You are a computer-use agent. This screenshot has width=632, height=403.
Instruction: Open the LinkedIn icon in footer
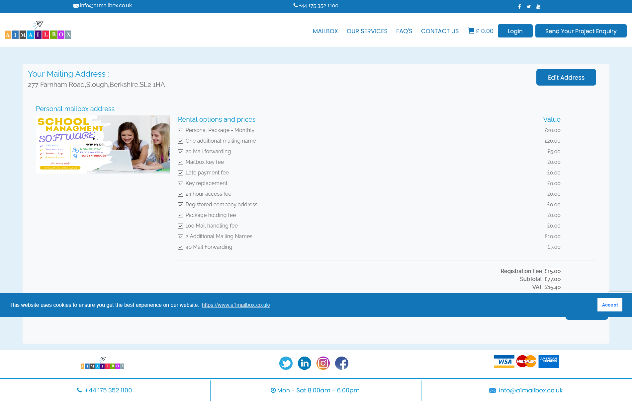coord(304,363)
